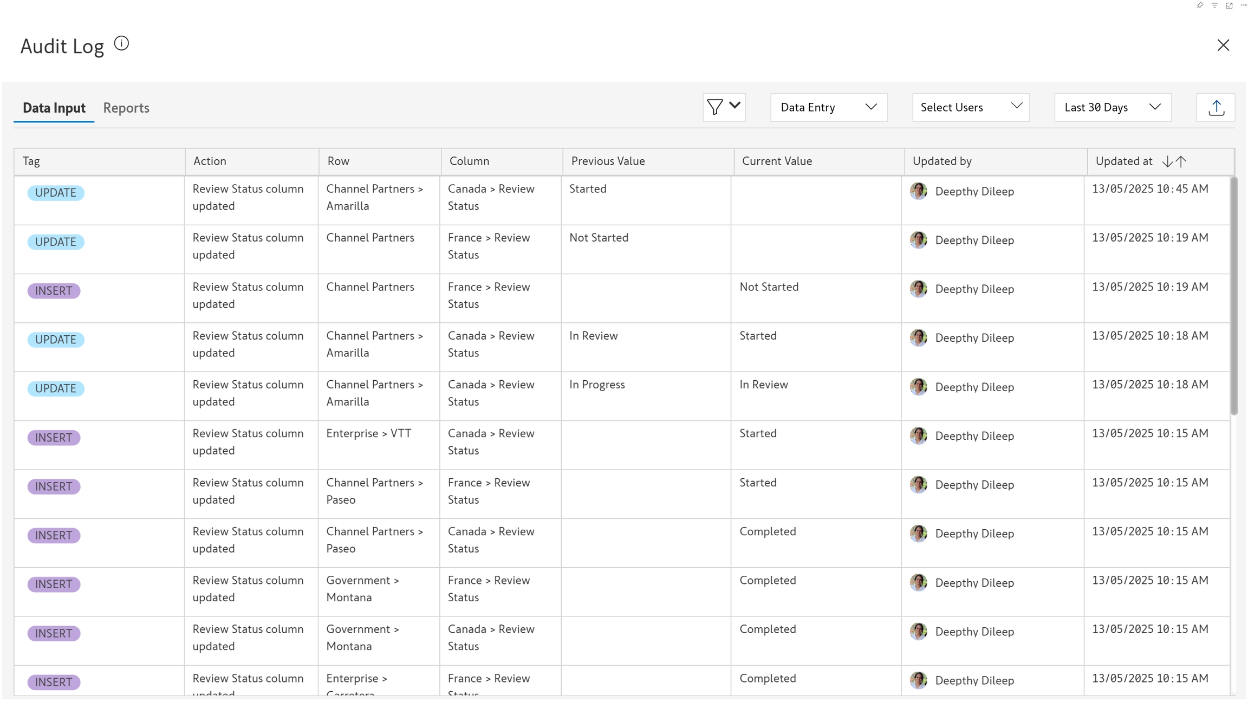Click the funnel filter icon
Image resolution: width=1248 pixels, height=702 pixels.
click(x=714, y=107)
